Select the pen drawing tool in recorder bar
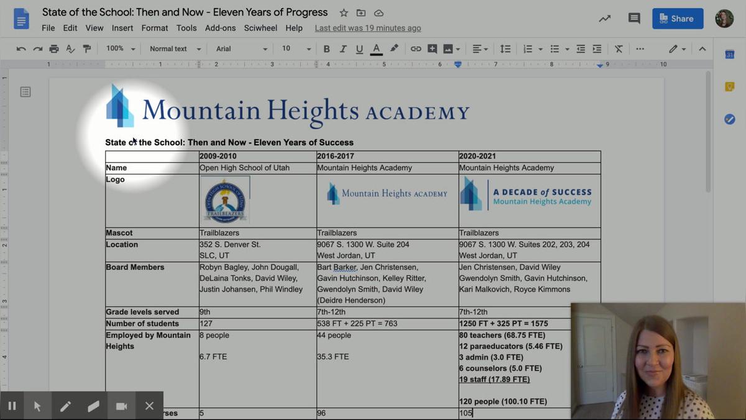This screenshot has width=746, height=420. coord(65,406)
